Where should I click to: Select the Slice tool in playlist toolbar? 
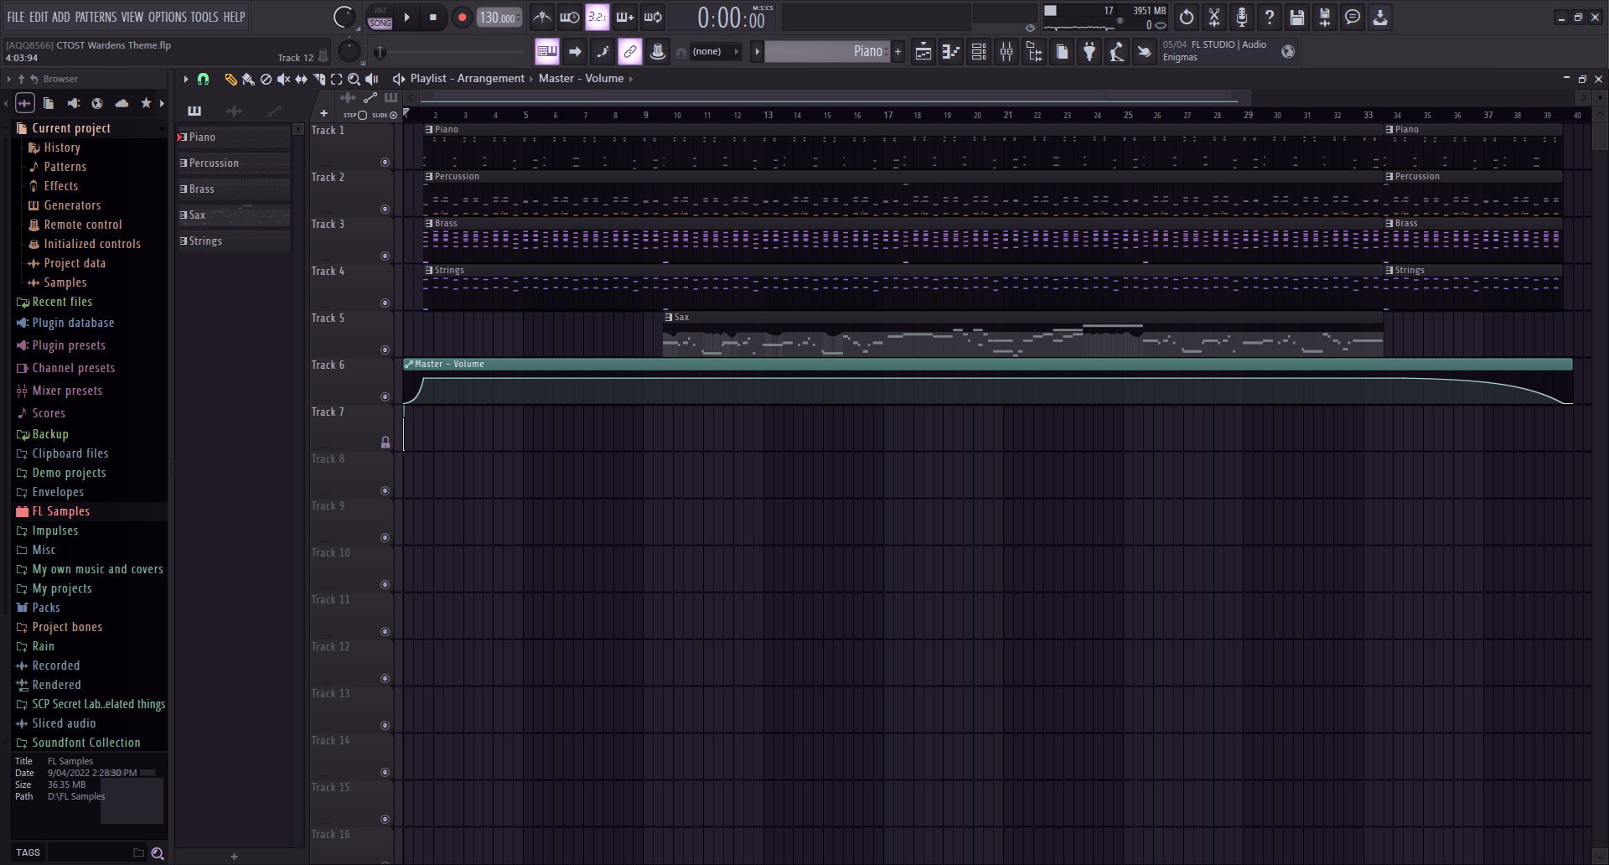(318, 79)
